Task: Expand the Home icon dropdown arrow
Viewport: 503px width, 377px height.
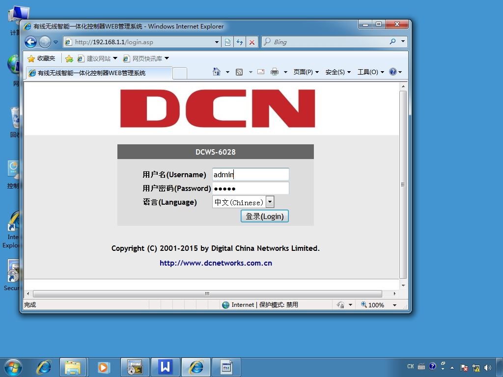Action: pyautogui.click(x=227, y=72)
